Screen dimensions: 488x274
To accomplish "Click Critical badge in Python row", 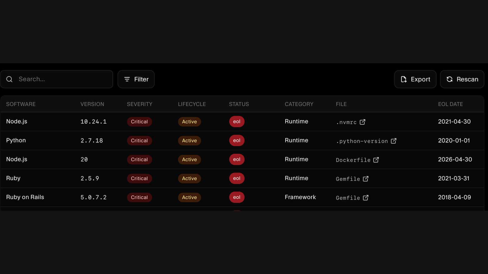I will tap(139, 141).
